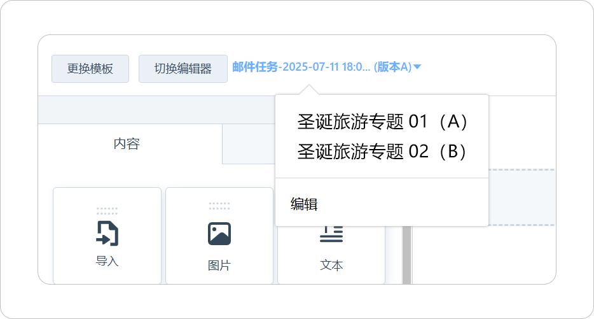Click the 图片 label text
This screenshot has width=594, height=319.
point(219,265)
